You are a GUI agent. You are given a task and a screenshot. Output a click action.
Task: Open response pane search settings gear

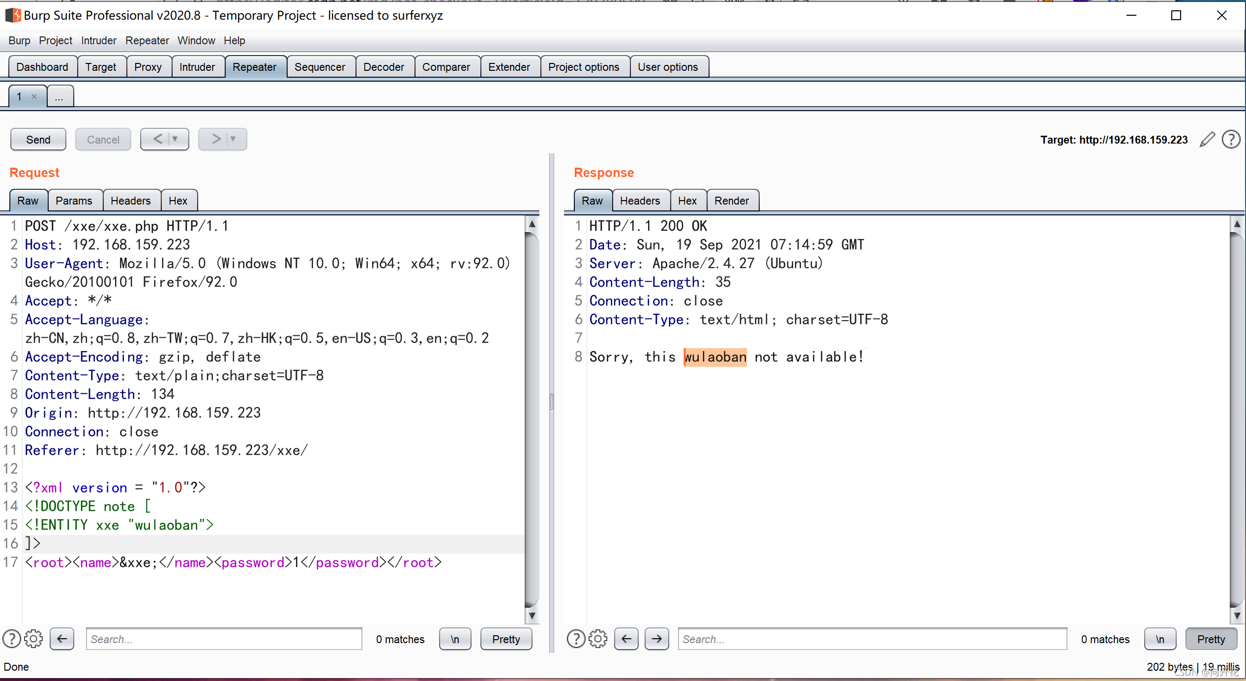click(x=597, y=639)
